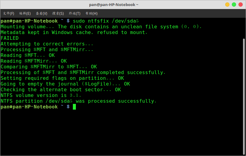
Task: Open the 编辑(E) menu
Action: [25, 13]
